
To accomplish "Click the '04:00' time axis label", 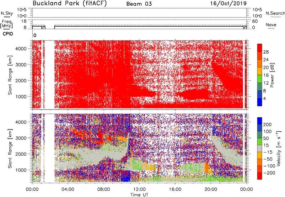I will tap(68, 190).
